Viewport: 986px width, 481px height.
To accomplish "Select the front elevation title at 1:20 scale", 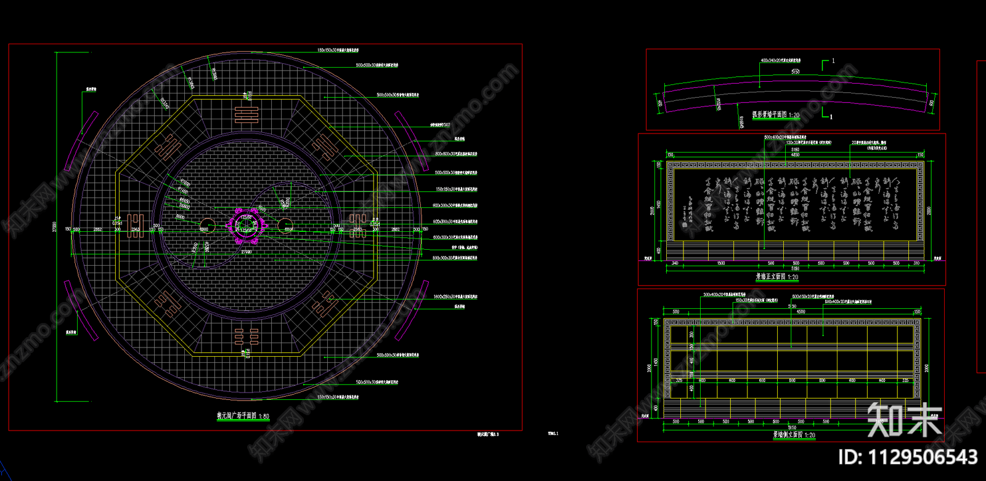I will click(x=776, y=277).
